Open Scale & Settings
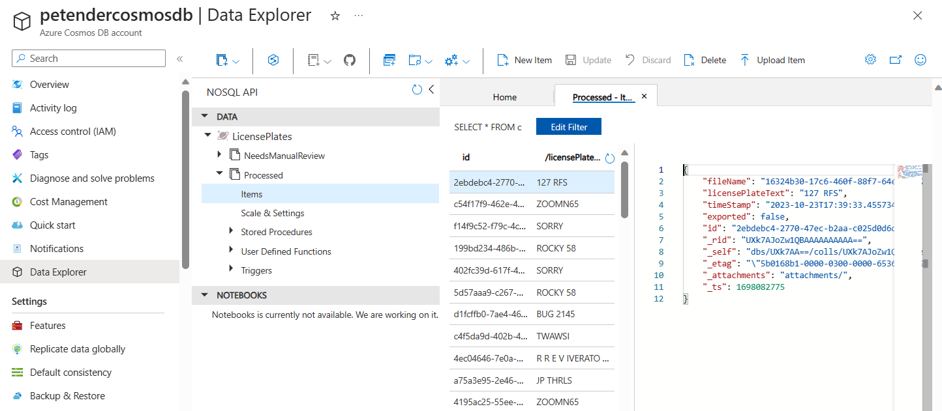Viewport: 942px width, 411px height. click(273, 213)
